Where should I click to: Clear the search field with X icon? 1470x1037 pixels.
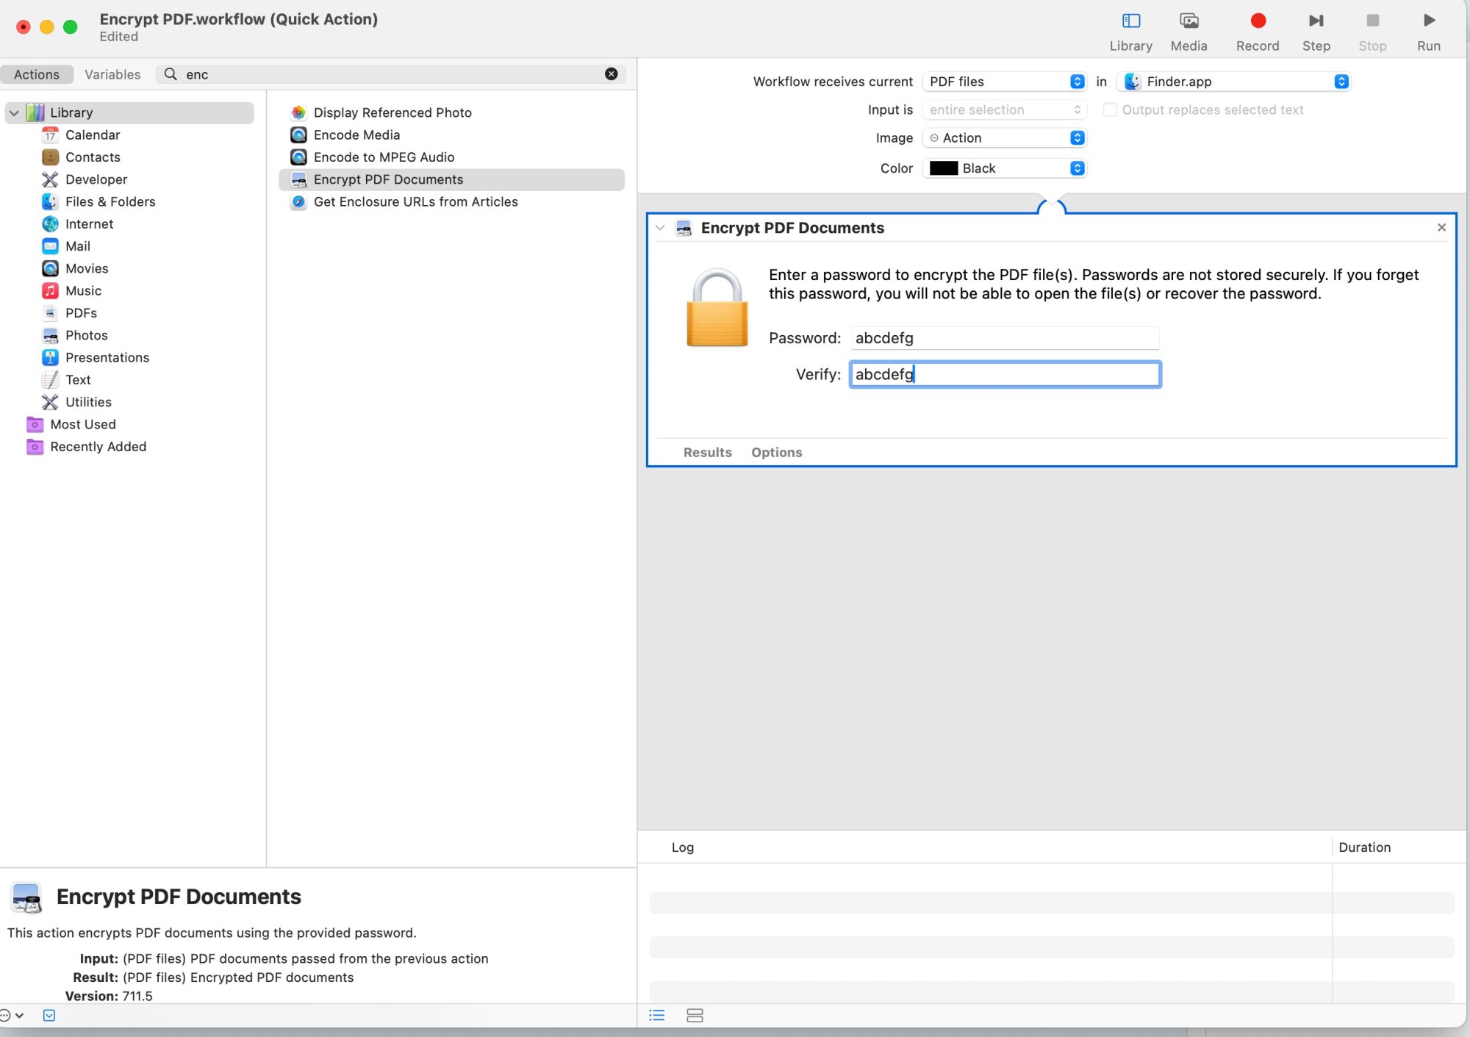click(611, 74)
